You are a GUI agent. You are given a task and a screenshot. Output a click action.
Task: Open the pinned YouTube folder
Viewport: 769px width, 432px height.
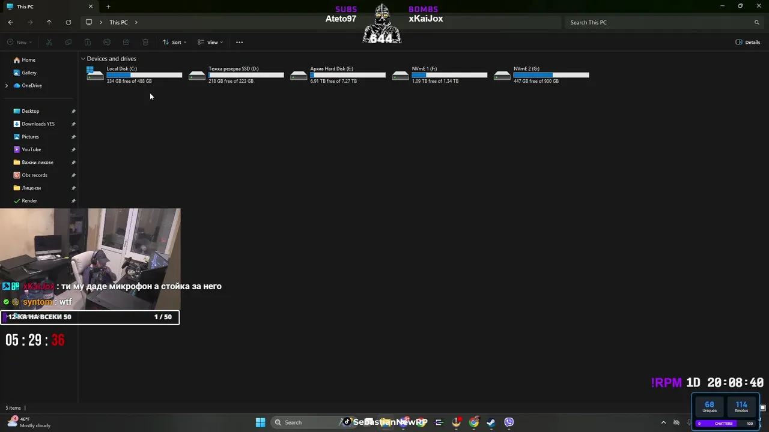tap(31, 149)
